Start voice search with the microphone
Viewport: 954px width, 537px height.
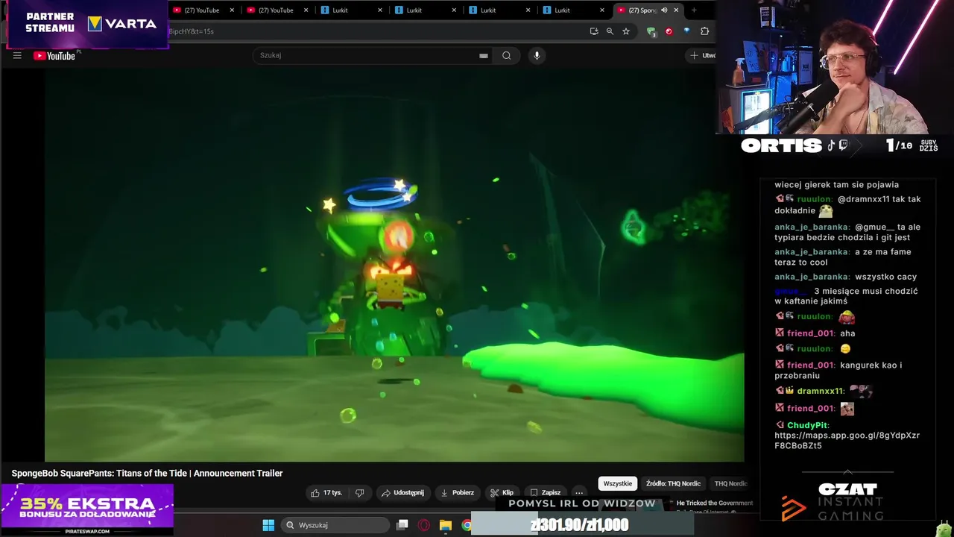coord(537,55)
